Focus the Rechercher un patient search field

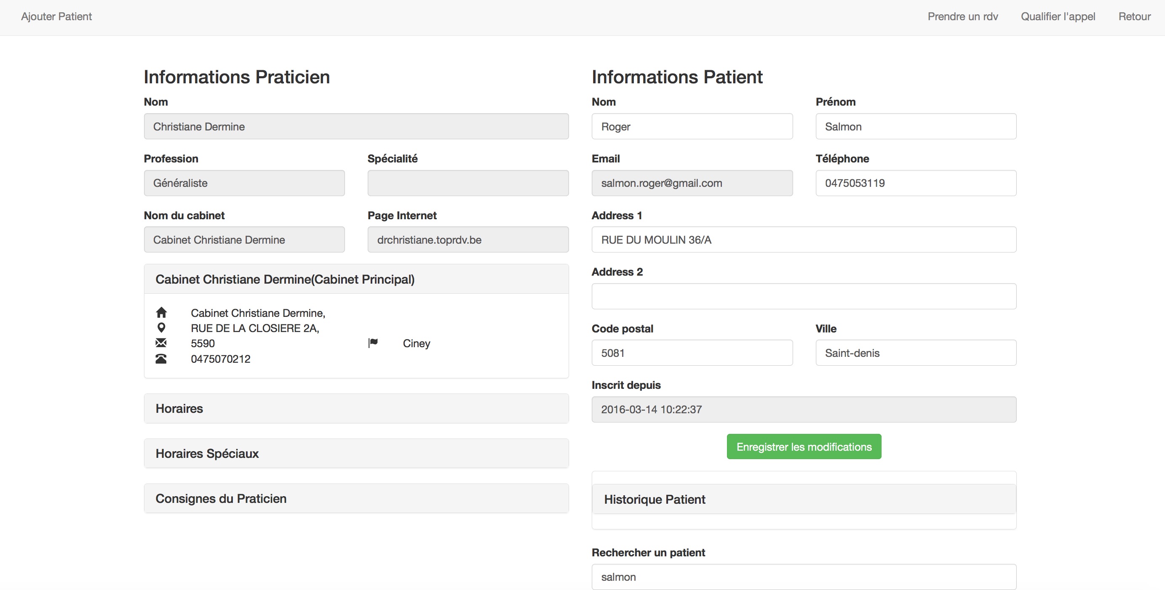click(x=804, y=577)
